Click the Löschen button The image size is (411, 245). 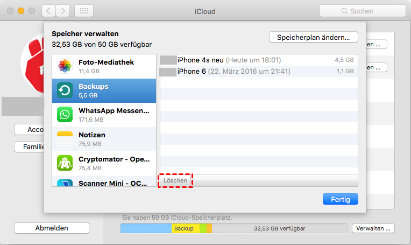pos(175,180)
